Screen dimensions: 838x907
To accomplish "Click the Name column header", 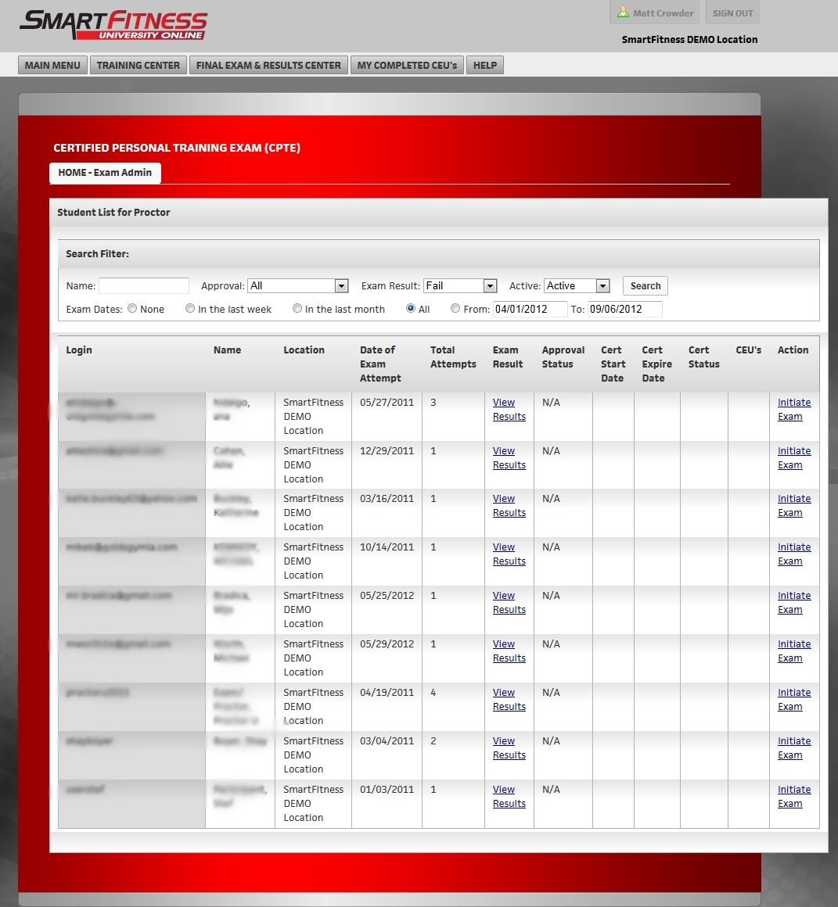I will click(228, 350).
